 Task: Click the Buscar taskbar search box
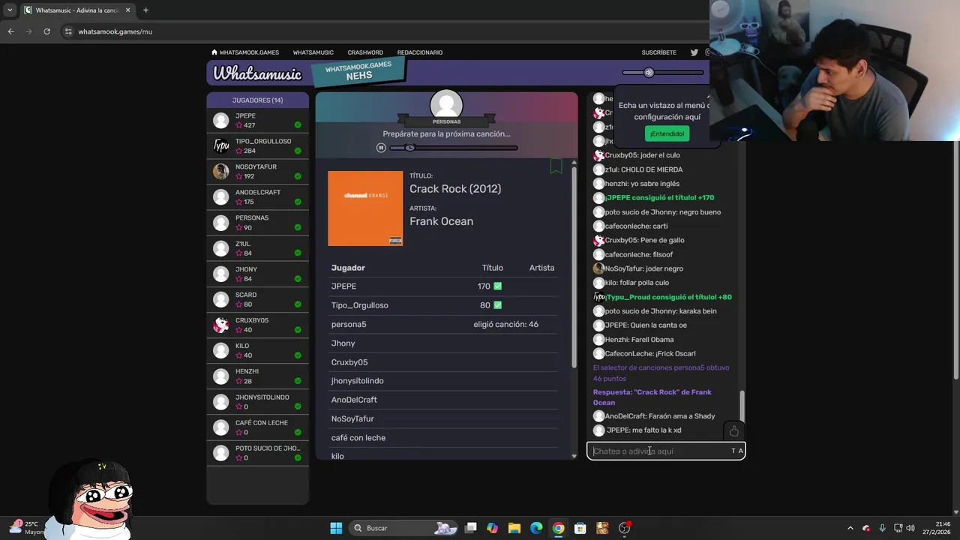(405, 528)
